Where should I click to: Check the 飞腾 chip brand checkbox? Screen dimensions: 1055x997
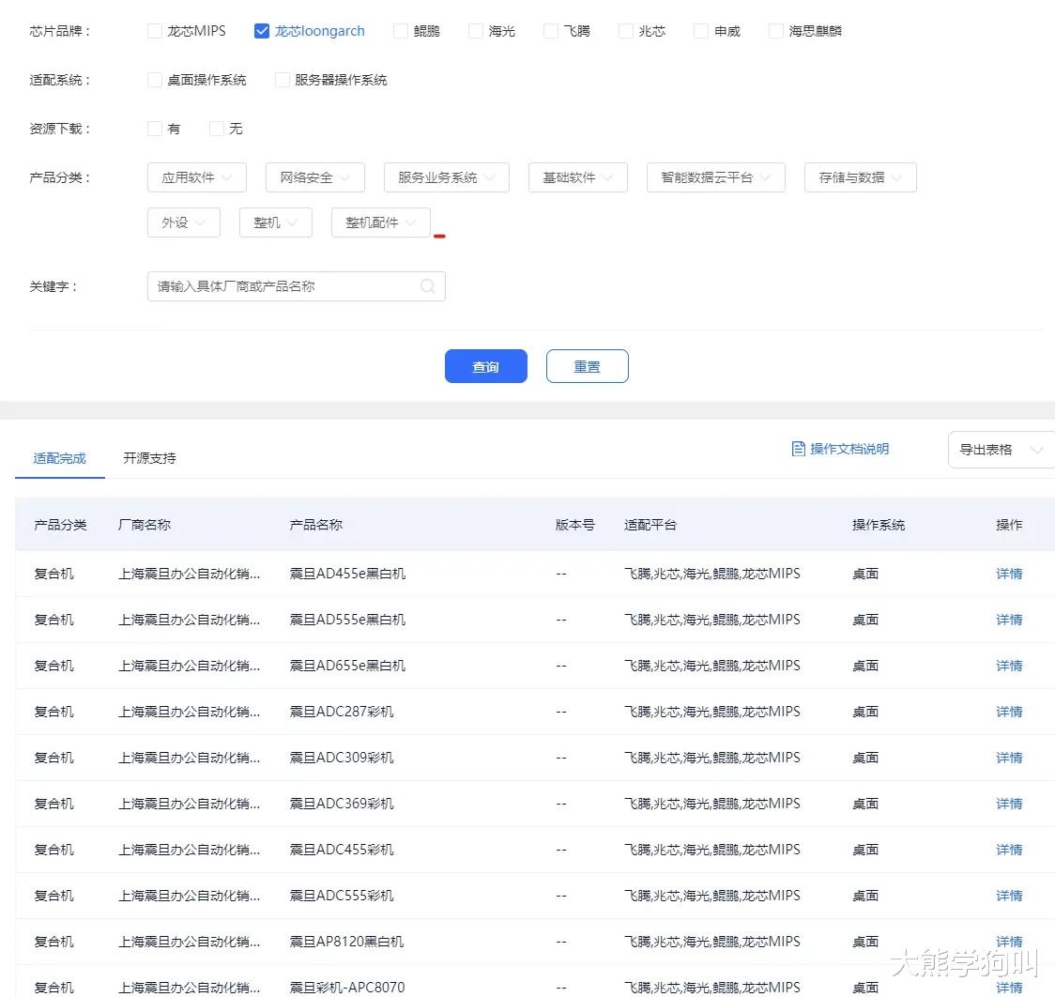(549, 30)
